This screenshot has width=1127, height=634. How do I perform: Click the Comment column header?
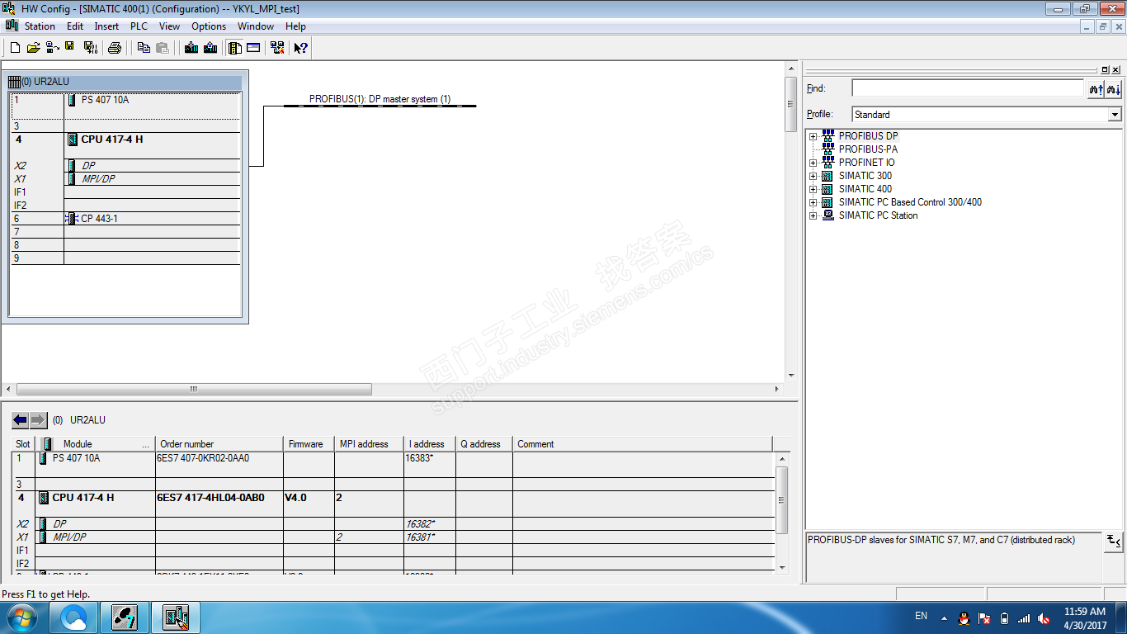[x=644, y=444]
